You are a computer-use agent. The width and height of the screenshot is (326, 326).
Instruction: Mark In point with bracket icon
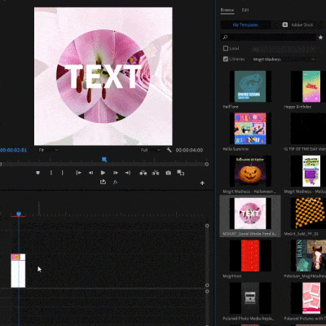[x=51, y=173]
